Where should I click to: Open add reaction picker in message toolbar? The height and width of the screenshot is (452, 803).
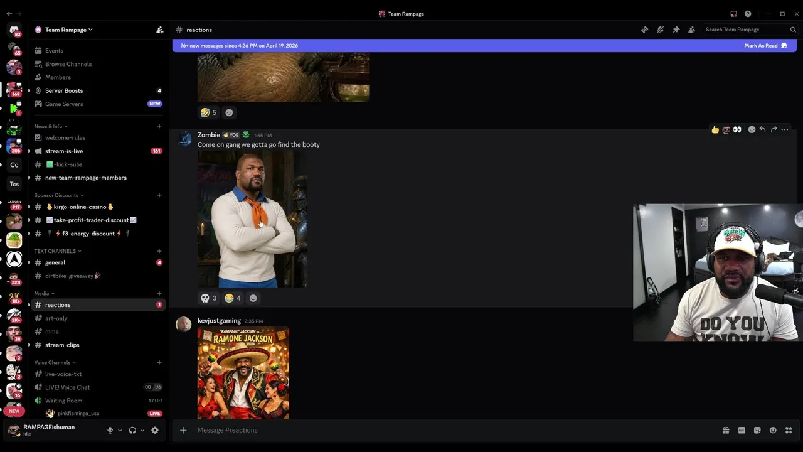pyautogui.click(x=752, y=129)
